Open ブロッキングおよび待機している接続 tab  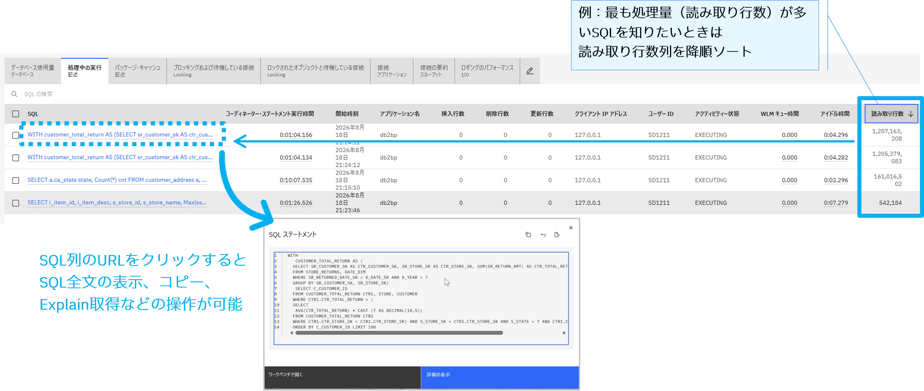tap(214, 71)
